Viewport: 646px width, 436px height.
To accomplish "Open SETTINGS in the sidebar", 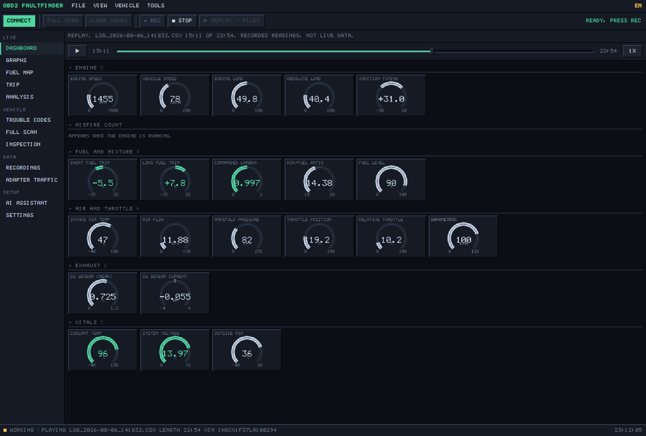I will coord(32,215).
